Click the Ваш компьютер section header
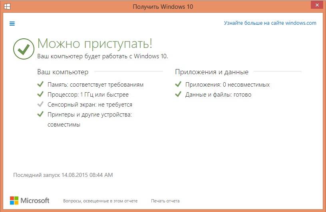This screenshot has height=212, width=326. coord(63,72)
